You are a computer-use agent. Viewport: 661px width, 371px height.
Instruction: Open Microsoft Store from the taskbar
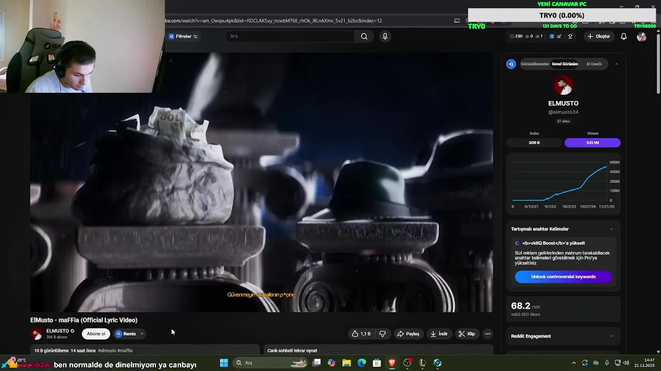pyautogui.click(x=377, y=363)
